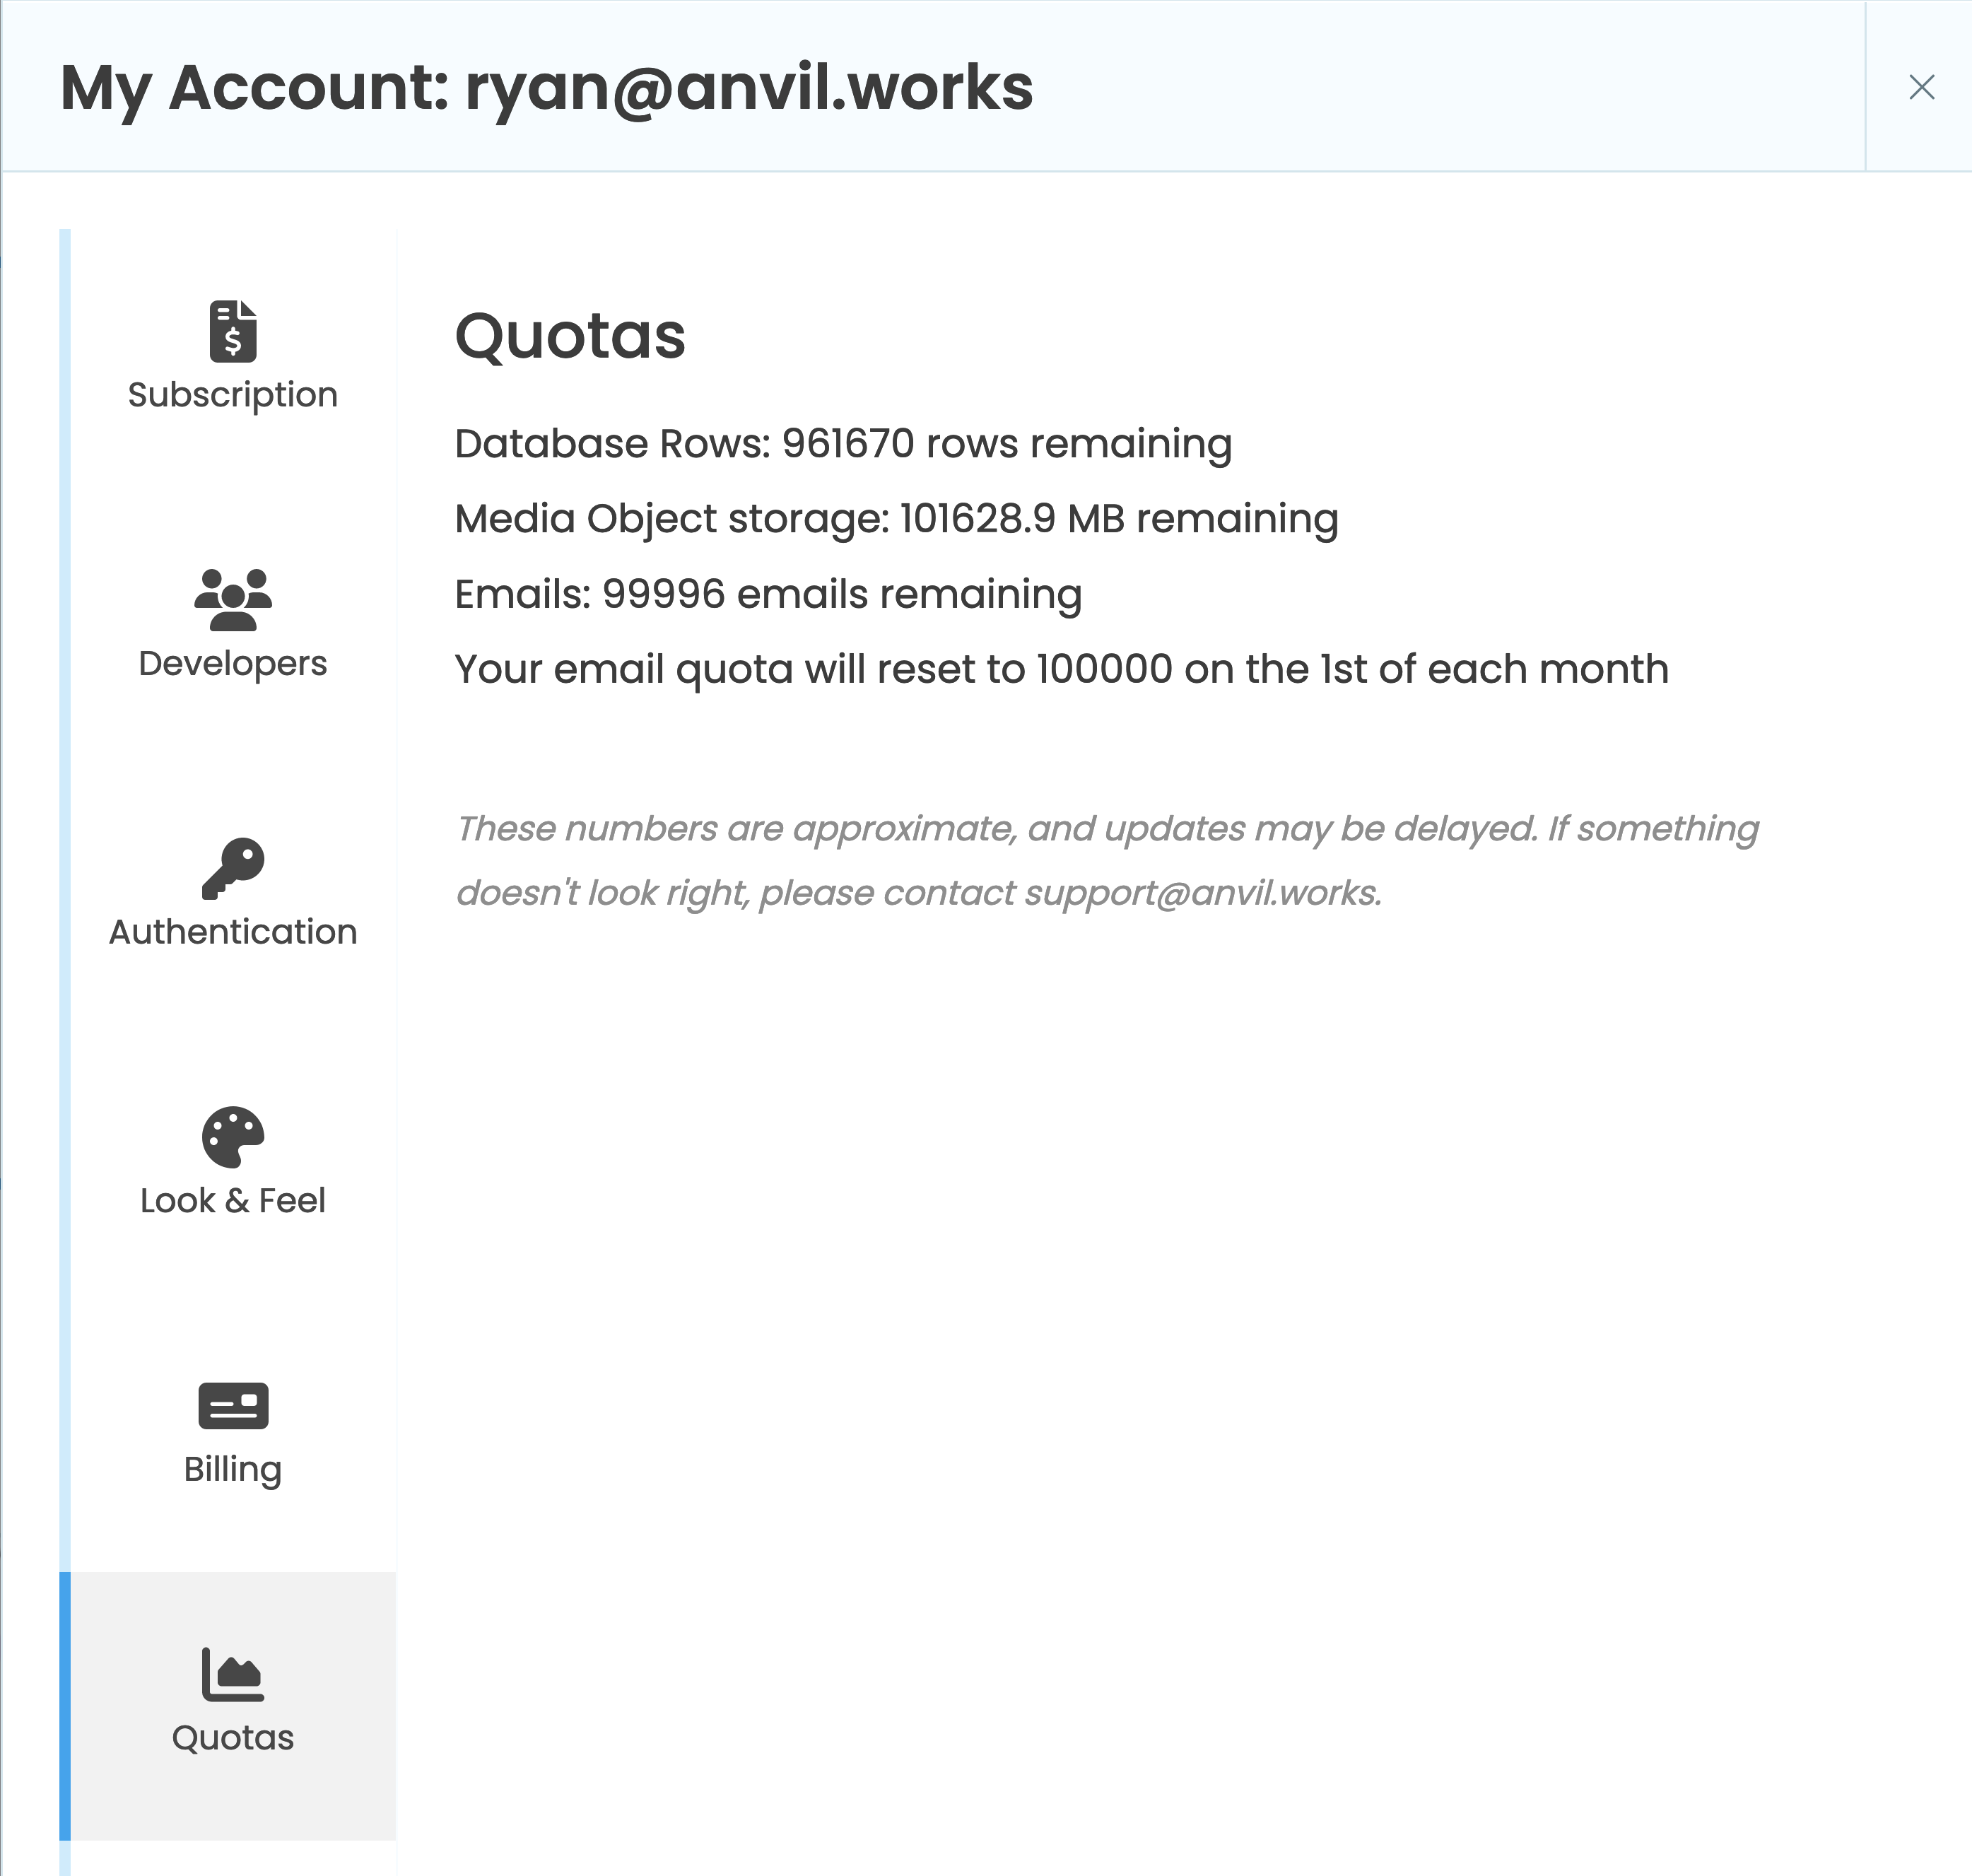The height and width of the screenshot is (1876, 1972).
Task: Close the My Account dialog
Action: pyautogui.click(x=1922, y=88)
